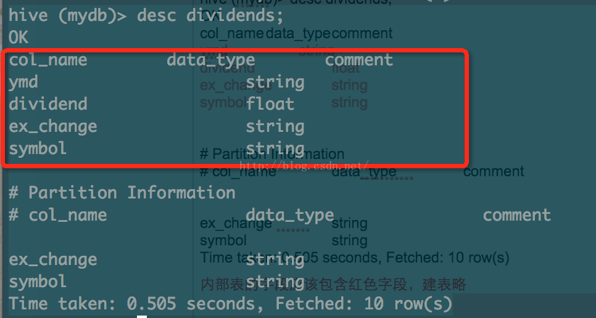Click the string type beside ymd
Screen dimensions: 596x318
click(x=275, y=82)
